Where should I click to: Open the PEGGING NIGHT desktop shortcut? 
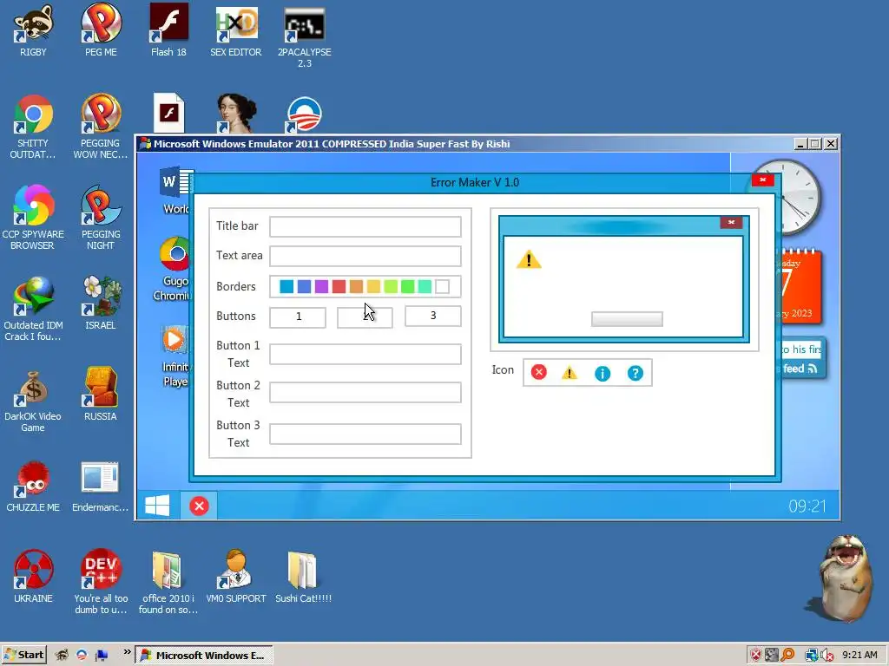coord(101,218)
